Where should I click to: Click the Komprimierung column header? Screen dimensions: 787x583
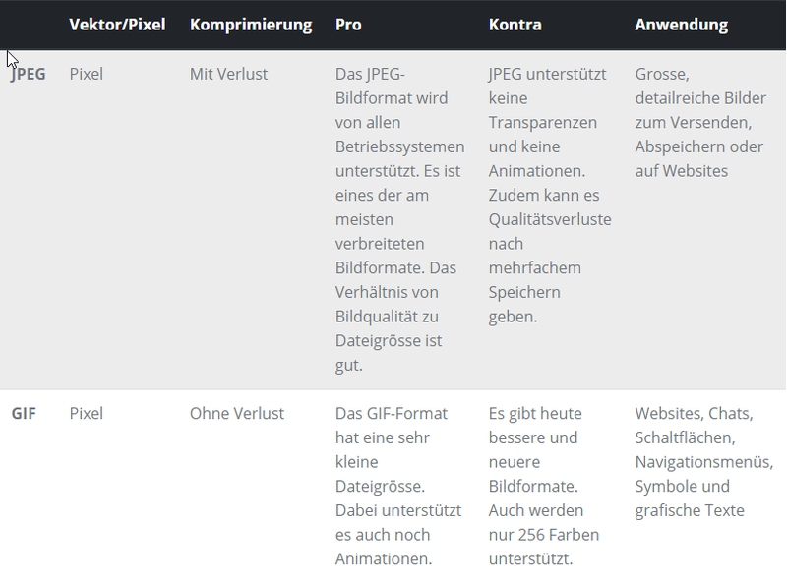coord(251,25)
